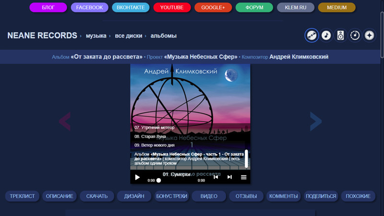Click the playlist scrollbar in album player
384x216 pixels.
246,159
